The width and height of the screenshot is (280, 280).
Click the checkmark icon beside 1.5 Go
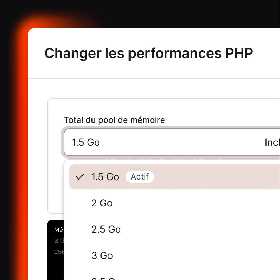click(80, 177)
